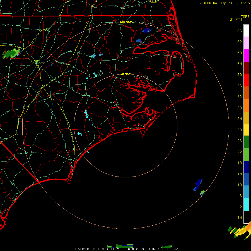The height and width of the screenshot is (251, 251).
Task: Click the '46' legend value
Action: [240, 86]
